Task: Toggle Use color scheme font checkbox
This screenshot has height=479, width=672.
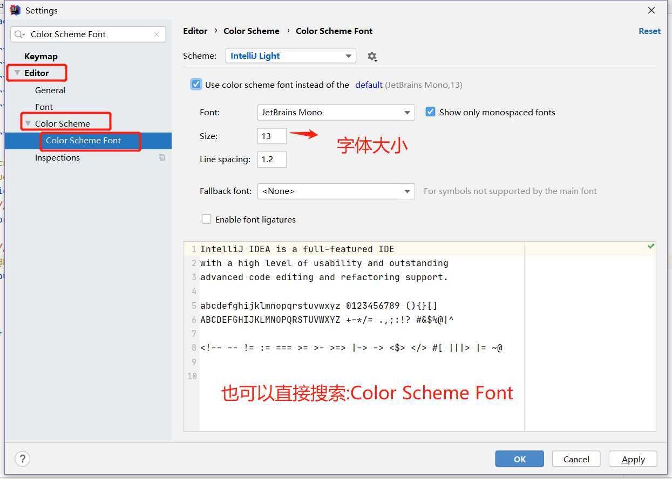Action: tap(196, 85)
